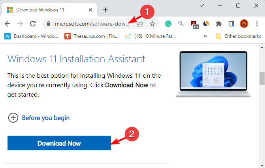The height and width of the screenshot is (168, 265).
Task: Select the Download Windows 11 tab
Action: (49, 10)
